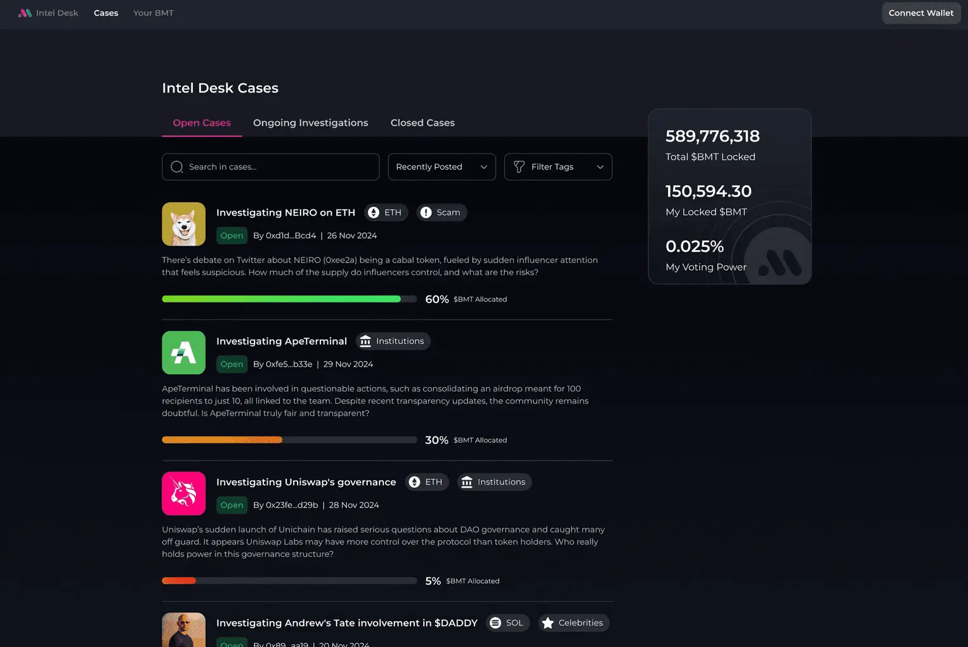Click the ApeTerminal case description paragraph
968x647 pixels.
(376, 401)
